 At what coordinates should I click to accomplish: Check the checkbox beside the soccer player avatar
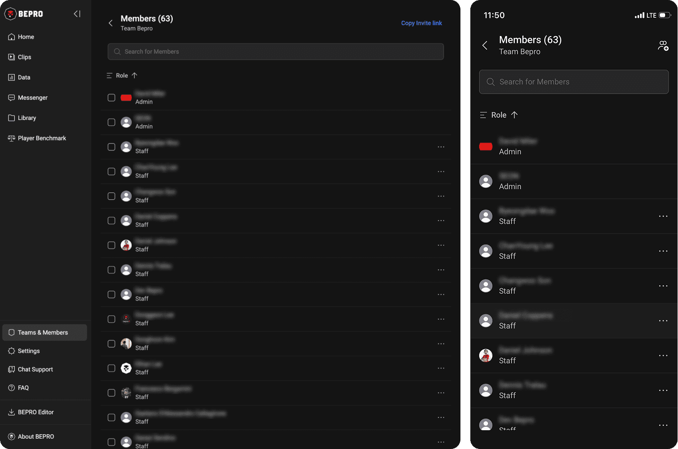(112, 245)
